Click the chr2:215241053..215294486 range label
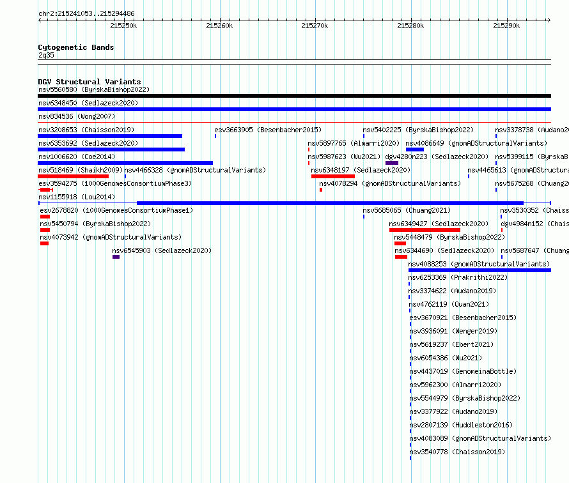This screenshot has width=569, height=483. click(86, 14)
